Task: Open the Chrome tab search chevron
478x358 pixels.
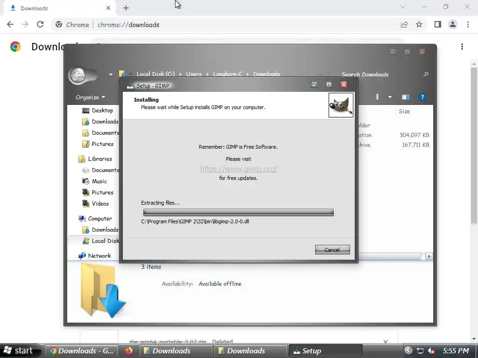Action: [x=403, y=7]
